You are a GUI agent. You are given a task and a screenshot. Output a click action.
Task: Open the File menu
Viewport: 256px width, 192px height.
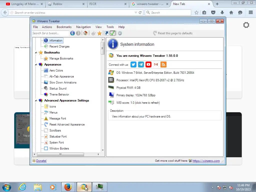(x=35, y=27)
